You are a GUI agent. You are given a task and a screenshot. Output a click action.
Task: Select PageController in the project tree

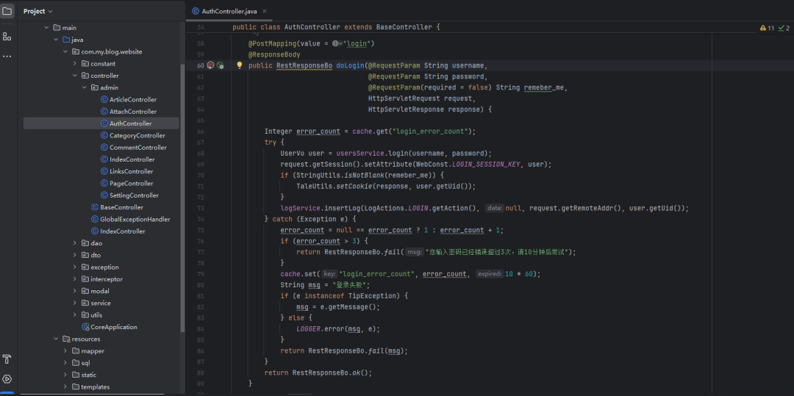coord(126,183)
